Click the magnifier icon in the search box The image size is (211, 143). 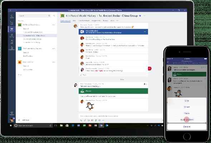49,16
